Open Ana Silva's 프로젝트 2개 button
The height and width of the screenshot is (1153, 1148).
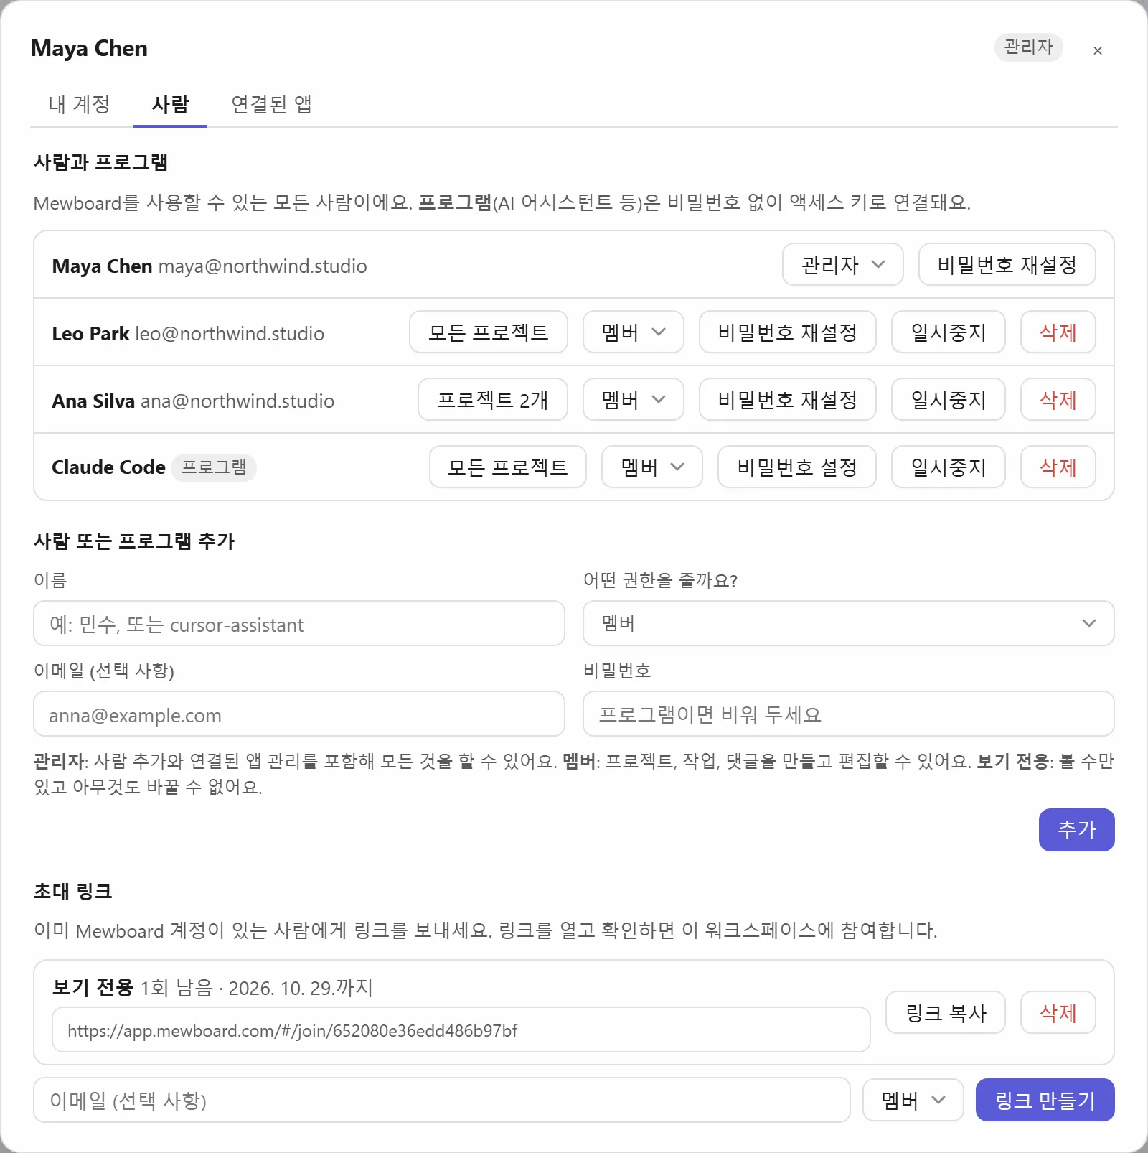[492, 400]
